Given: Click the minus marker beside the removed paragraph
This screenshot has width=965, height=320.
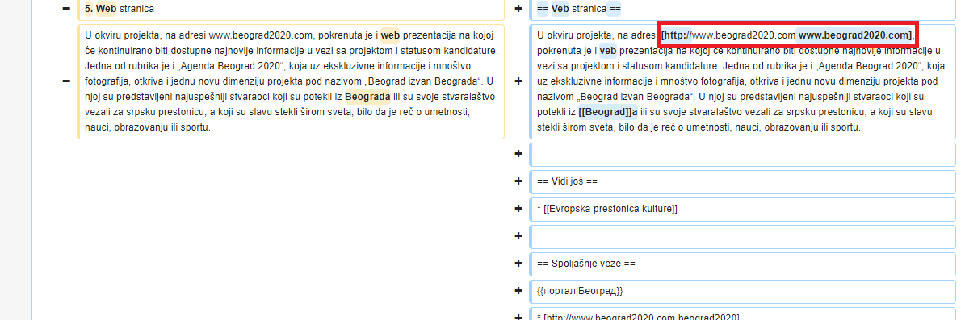Looking at the screenshot, I should (66, 81).
